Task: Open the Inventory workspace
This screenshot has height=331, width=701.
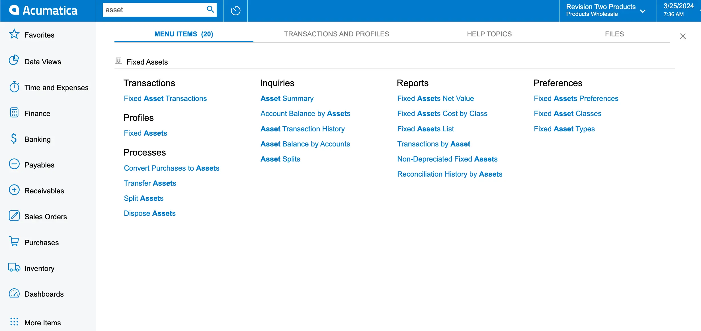Action: [x=39, y=268]
